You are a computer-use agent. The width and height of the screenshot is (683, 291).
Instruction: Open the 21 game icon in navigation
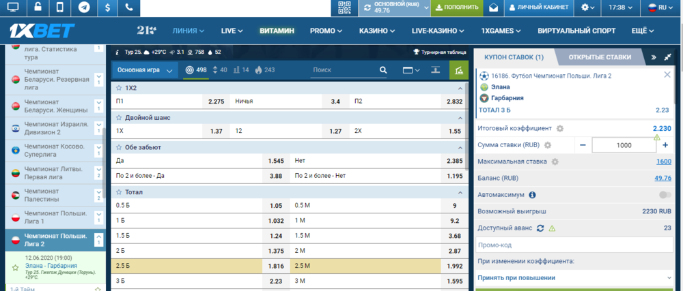coord(146,31)
